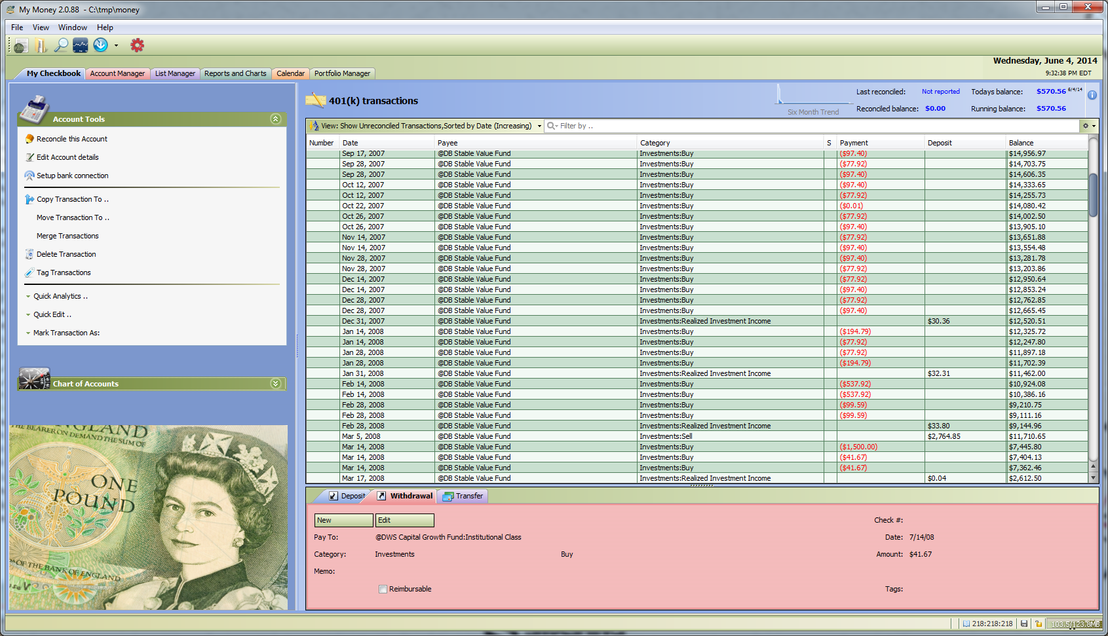
Task: Open the File menu
Action: (17, 28)
